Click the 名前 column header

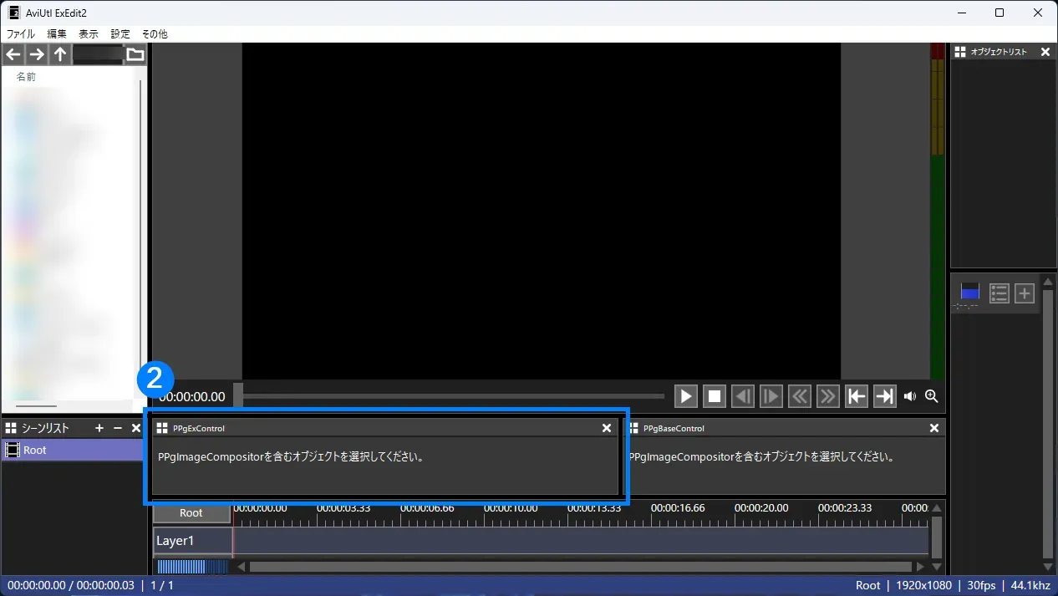[x=26, y=77]
